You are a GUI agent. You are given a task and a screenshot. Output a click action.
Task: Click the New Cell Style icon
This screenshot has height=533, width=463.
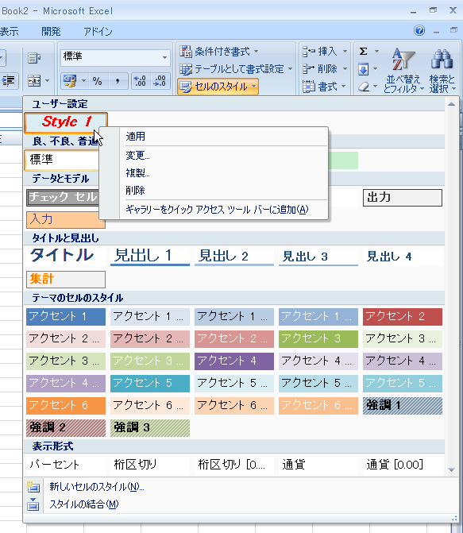click(x=33, y=487)
